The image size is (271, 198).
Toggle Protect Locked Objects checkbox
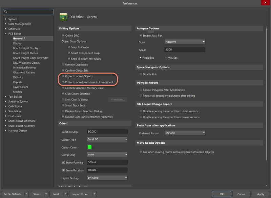coord(63,76)
